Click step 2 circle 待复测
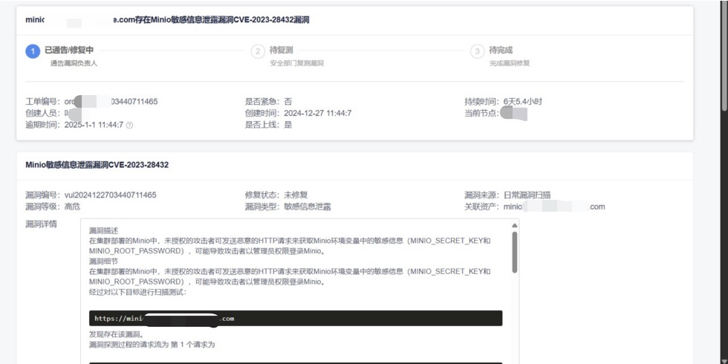The width and height of the screenshot is (728, 364). [x=258, y=51]
